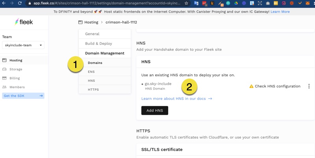Select the General settings tab
The width and height of the screenshot is (315, 158).
92,34
